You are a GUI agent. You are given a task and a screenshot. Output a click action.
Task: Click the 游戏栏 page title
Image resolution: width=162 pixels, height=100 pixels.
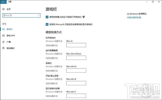[x=51, y=9]
